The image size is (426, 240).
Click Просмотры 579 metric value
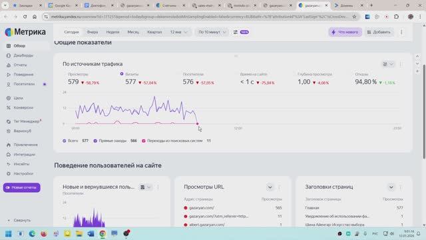tap(73, 82)
